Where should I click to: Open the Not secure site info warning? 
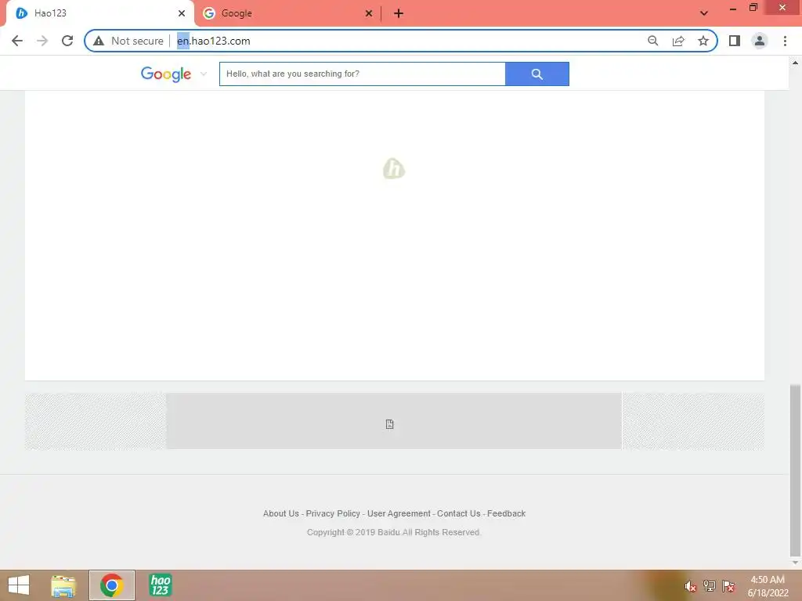[x=129, y=41]
